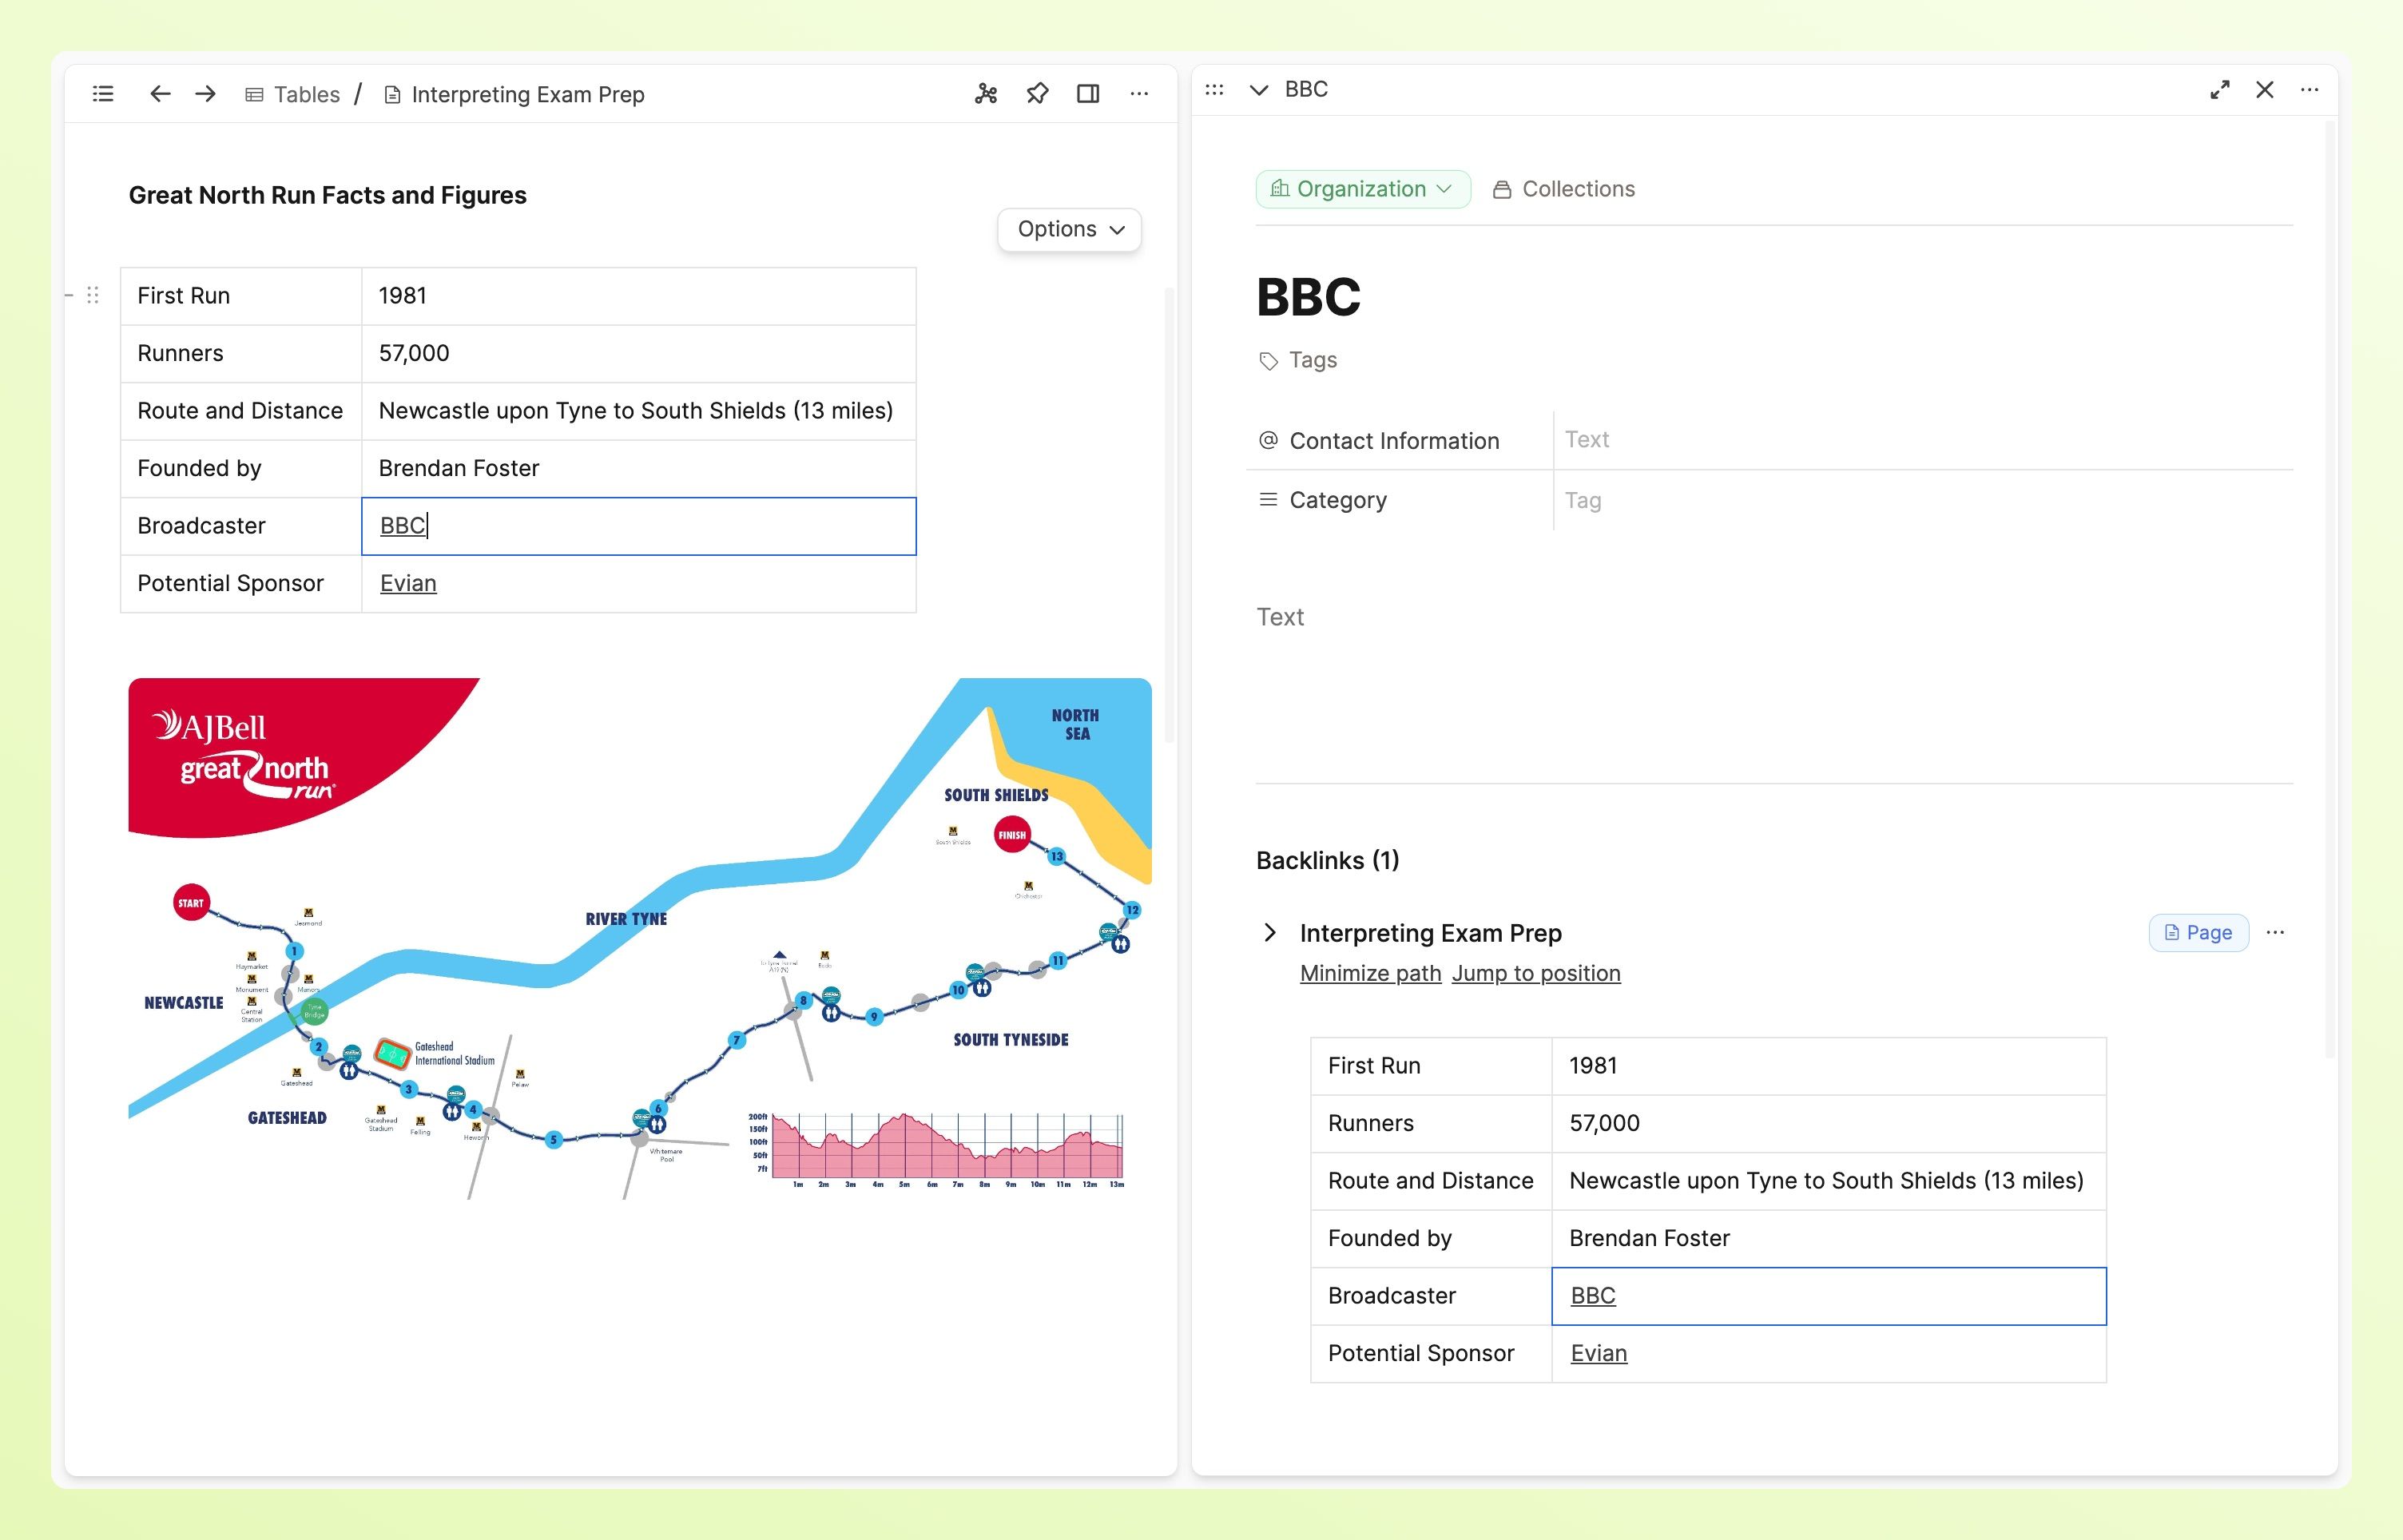The width and height of the screenshot is (2403, 1540).
Task: Open the Options dropdown
Action: click(1069, 229)
